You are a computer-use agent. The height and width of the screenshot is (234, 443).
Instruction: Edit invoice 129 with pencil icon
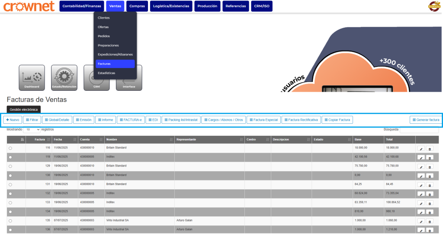pos(421,167)
